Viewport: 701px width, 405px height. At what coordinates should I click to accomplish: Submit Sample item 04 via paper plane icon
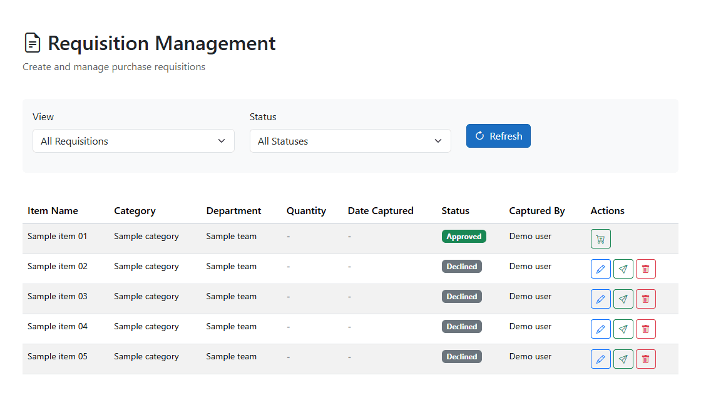tap(623, 329)
